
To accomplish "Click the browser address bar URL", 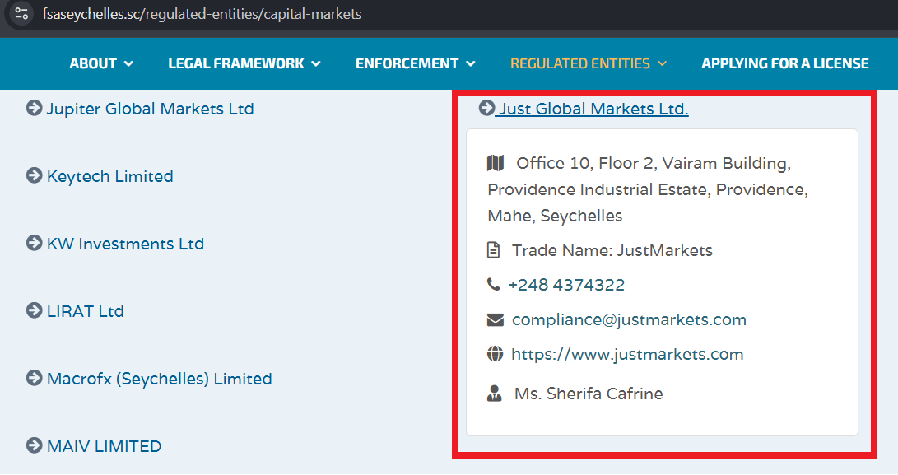I will click(202, 14).
